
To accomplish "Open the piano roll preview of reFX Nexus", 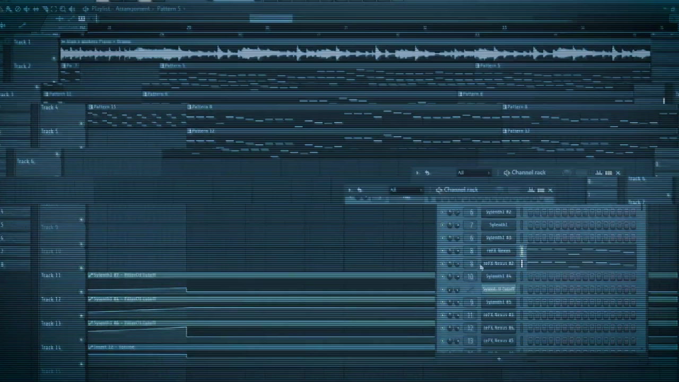I will [x=581, y=251].
